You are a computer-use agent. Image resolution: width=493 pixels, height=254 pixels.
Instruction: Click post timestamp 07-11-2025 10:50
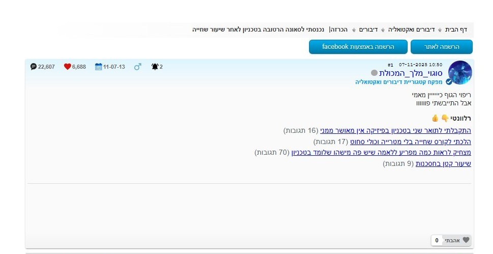click(x=420, y=65)
